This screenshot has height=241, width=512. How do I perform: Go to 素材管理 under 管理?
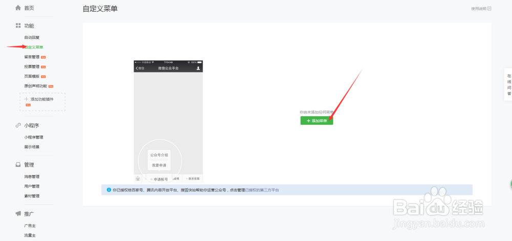tap(32, 196)
